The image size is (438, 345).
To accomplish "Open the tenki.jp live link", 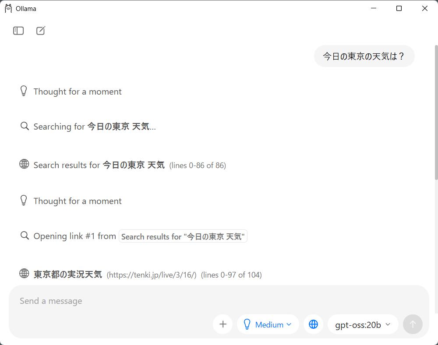I will point(152,275).
